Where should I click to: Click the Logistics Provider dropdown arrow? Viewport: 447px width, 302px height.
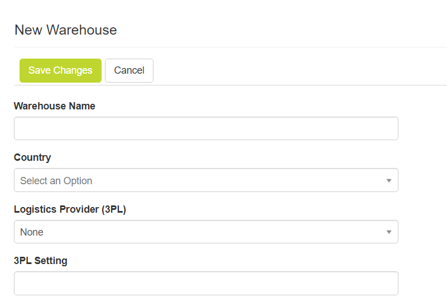tap(389, 232)
